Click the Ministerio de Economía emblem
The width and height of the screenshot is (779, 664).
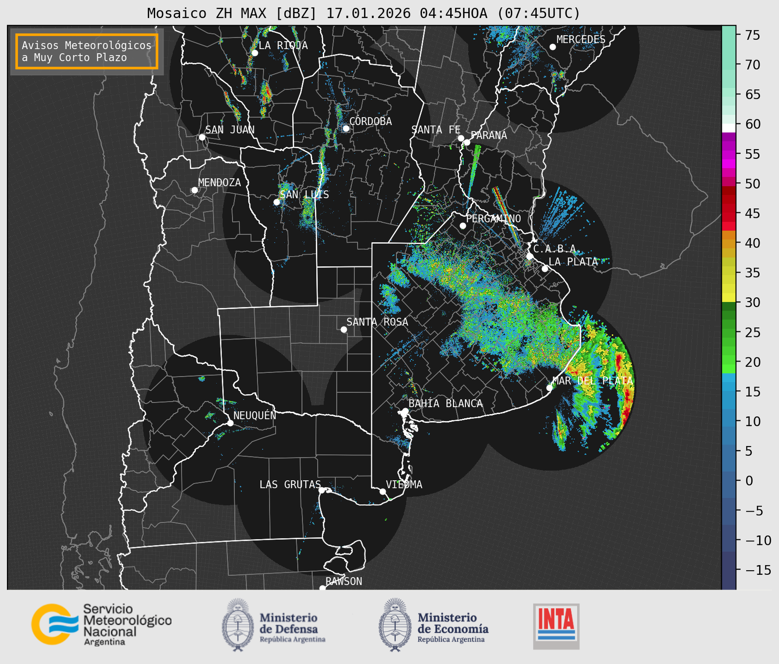[394, 625]
